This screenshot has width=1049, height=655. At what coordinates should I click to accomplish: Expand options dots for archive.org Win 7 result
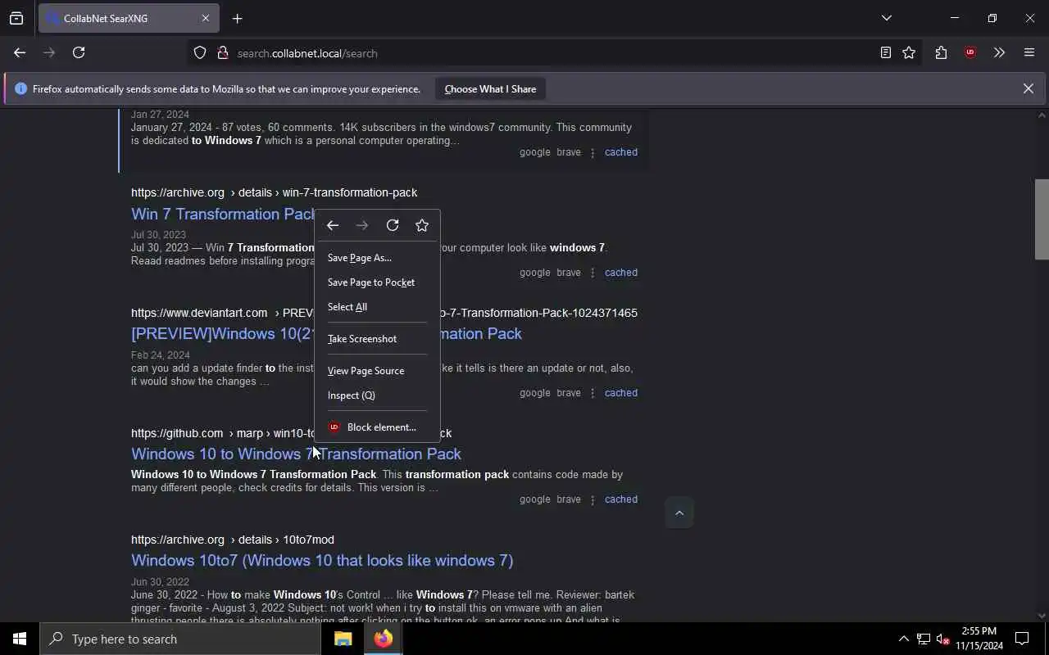[x=593, y=273]
